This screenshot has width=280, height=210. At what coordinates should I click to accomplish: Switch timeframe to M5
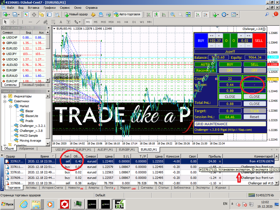pos(96,22)
